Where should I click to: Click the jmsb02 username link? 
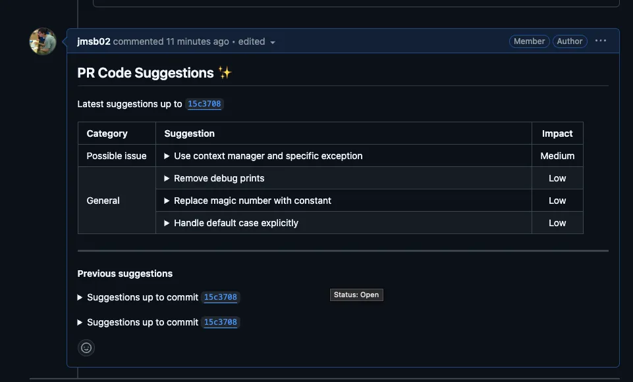pos(94,41)
